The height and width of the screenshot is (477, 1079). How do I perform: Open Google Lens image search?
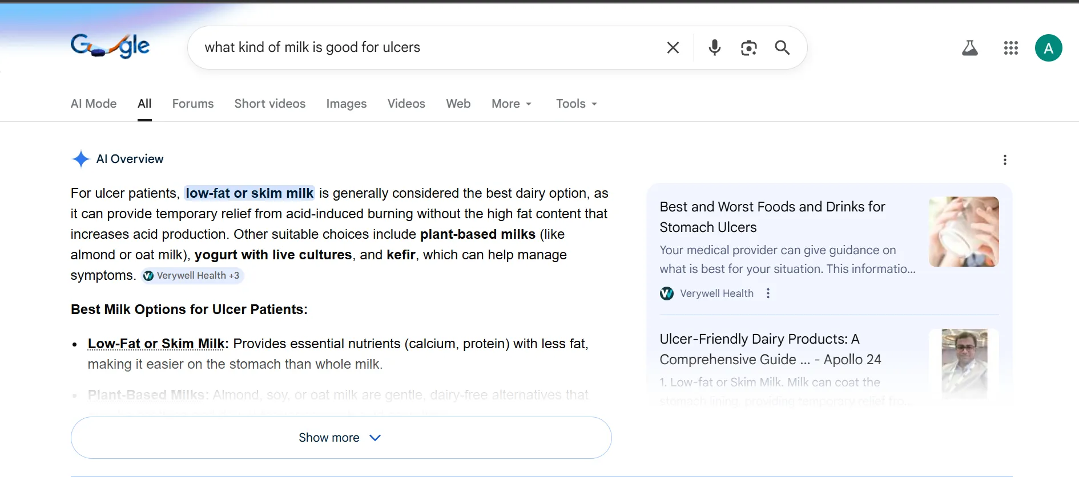coord(748,47)
